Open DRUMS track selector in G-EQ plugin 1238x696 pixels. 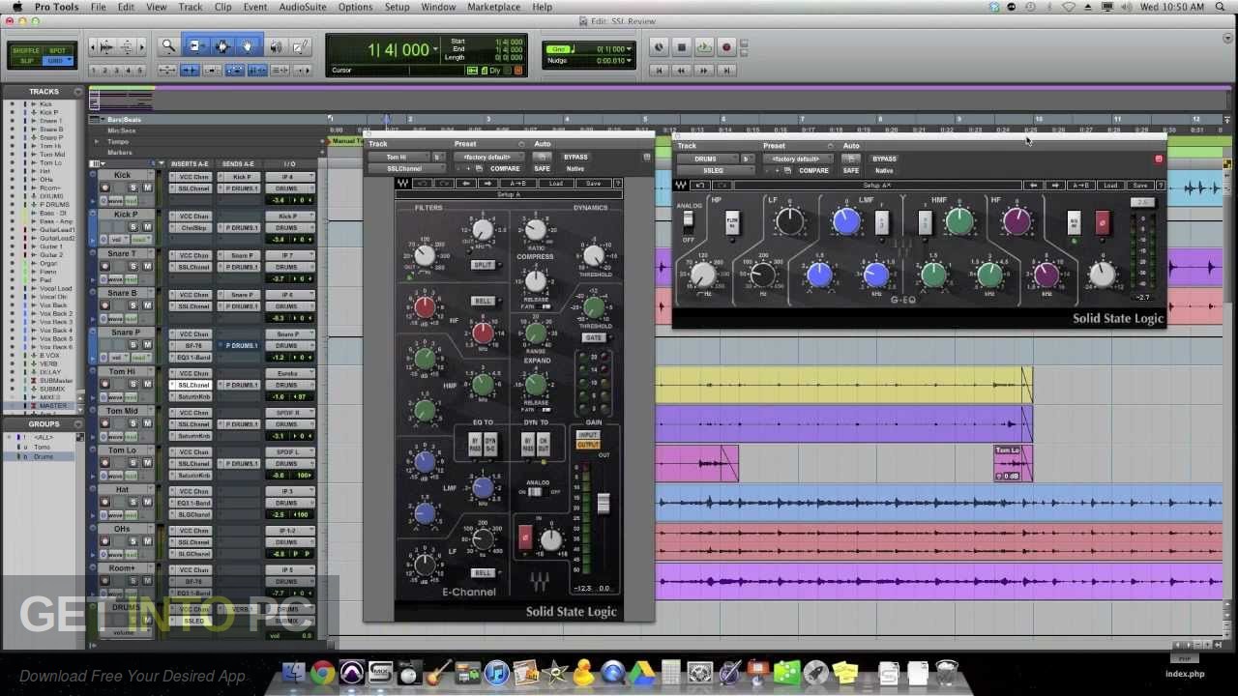click(x=706, y=159)
